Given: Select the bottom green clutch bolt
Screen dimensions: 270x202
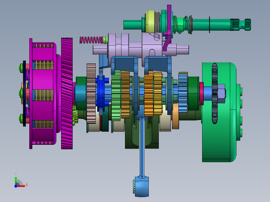Looking at the screenshot, I should pyautogui.click(x=21, y=118).
